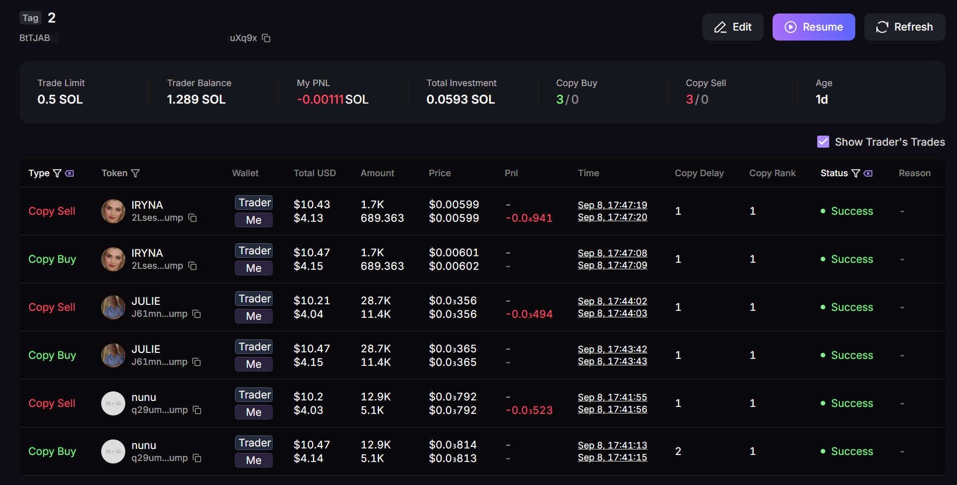Clear the Type column filter
Screen dimensions: 957x485
tap(70, 173)
